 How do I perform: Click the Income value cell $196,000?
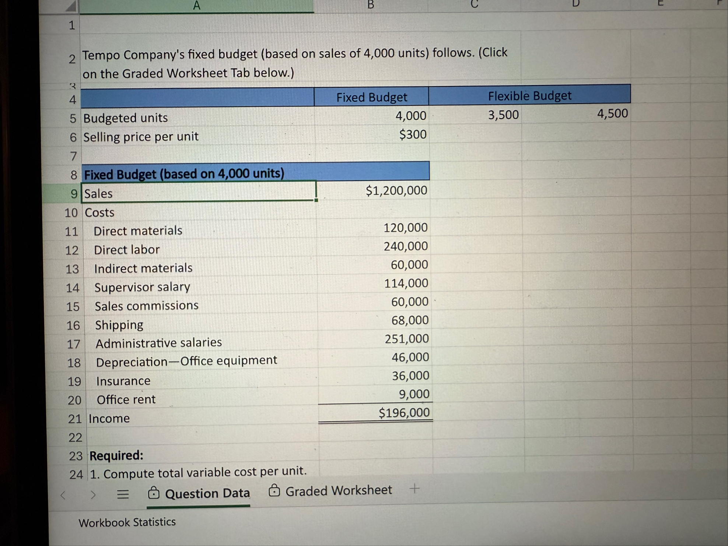point(403,413)
